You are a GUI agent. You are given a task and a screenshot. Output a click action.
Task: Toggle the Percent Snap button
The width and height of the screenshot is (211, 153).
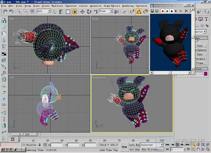coord(145,12)
